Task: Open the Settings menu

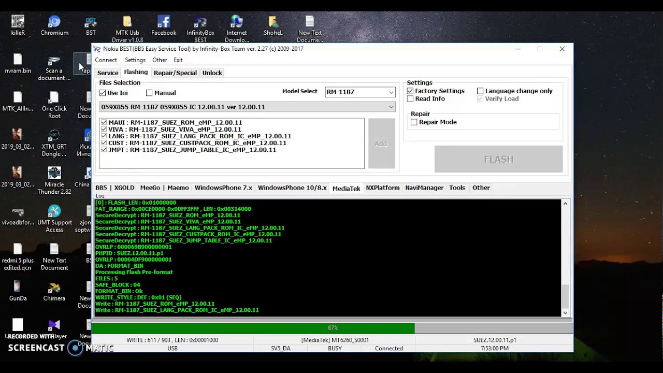Action: (135, 60)
